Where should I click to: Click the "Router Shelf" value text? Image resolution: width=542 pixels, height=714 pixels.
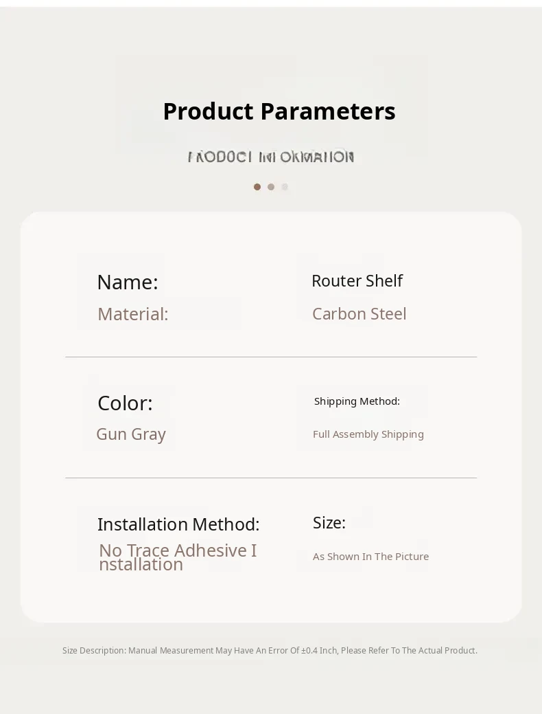point(357,280)
